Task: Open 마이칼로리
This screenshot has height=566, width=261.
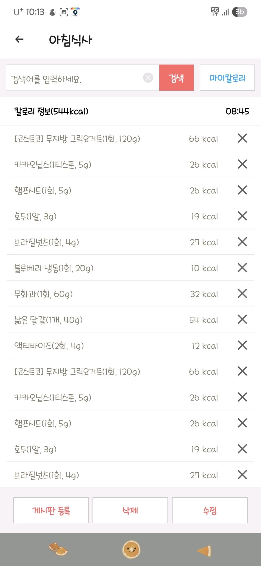Action: pyautogui.click(x=227, y=78)
